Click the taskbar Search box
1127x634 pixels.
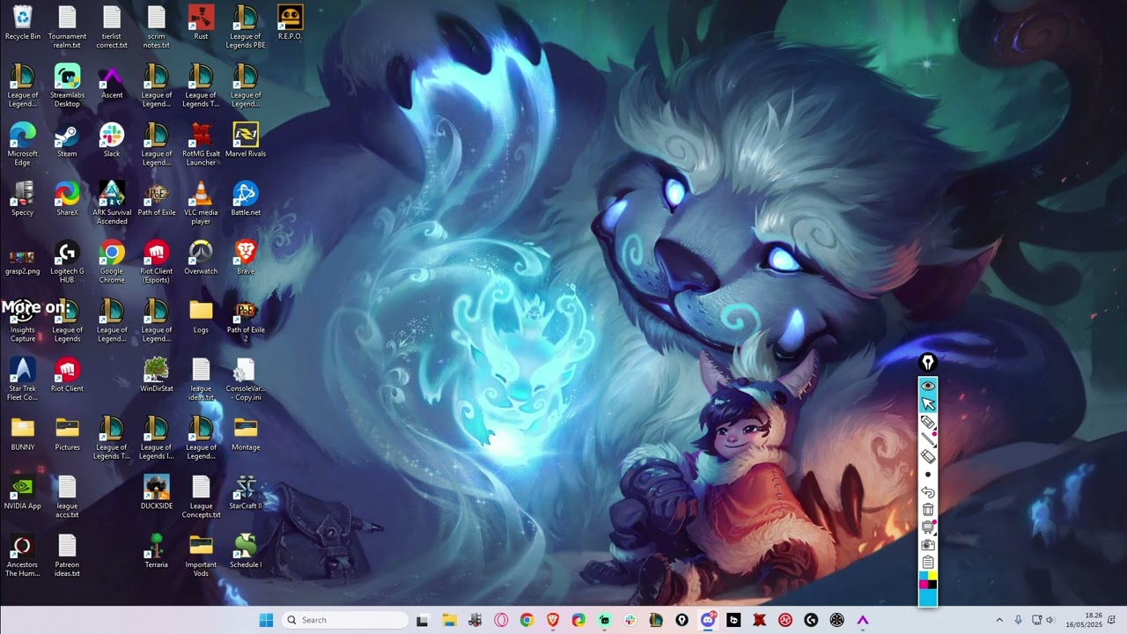click(x=346, y=620)
